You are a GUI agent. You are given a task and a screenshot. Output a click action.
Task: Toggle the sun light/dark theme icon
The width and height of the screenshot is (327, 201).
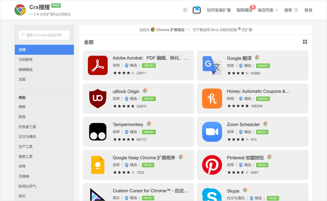click(185, 10)
